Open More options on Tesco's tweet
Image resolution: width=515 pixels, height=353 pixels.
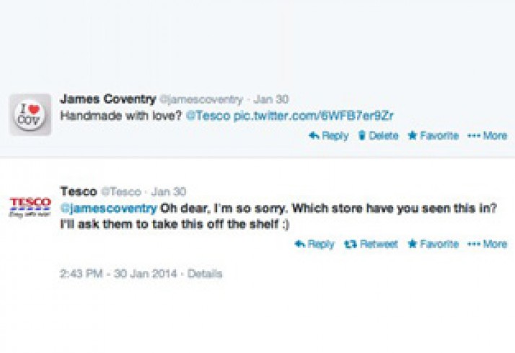(x=487, y=244)
